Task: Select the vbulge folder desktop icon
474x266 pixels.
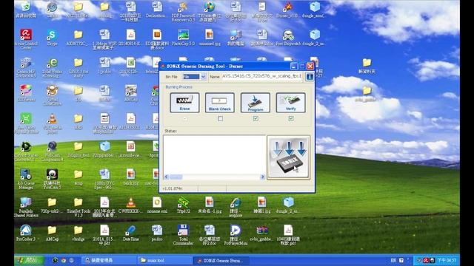Action: point(79,233)
